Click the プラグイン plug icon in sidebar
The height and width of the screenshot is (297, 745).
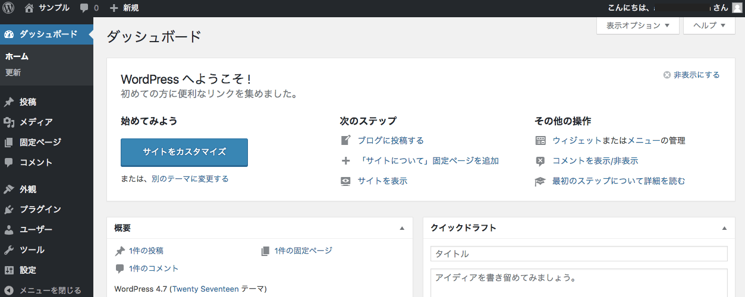9,210
